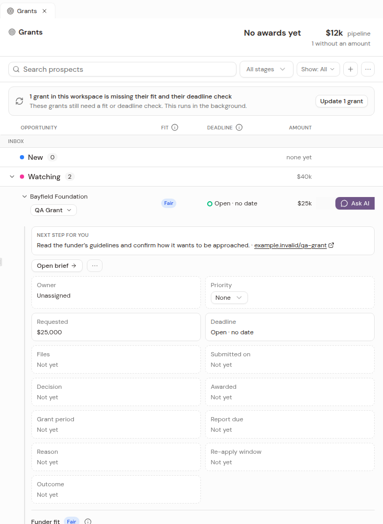Open the toolbar more options ellipsis menu
This screenshot has height=524, width=383.
point(368,69)
